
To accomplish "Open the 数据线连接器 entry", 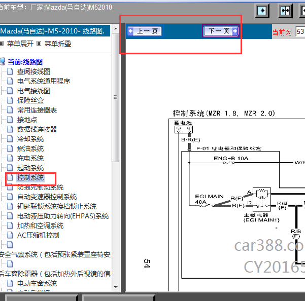I will tap(37, 129).
